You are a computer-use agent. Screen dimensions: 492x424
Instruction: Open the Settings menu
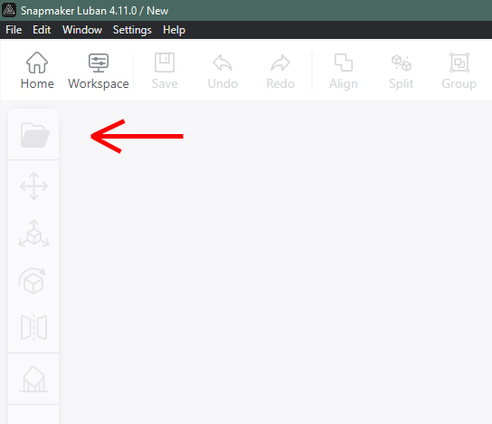click(x=132, y=30)
